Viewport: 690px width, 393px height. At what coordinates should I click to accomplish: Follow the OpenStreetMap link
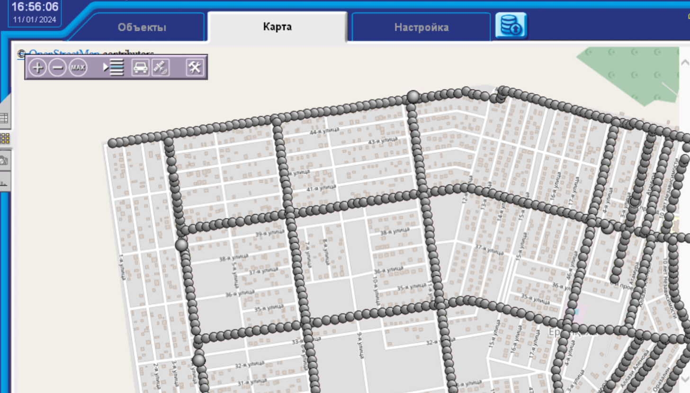(x=64, y=52)
